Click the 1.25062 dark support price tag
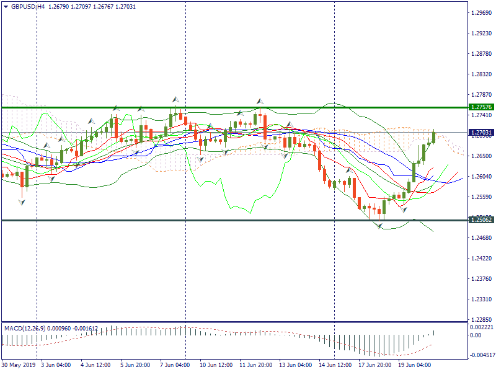The image size is (496, 372). pos(481,220)
